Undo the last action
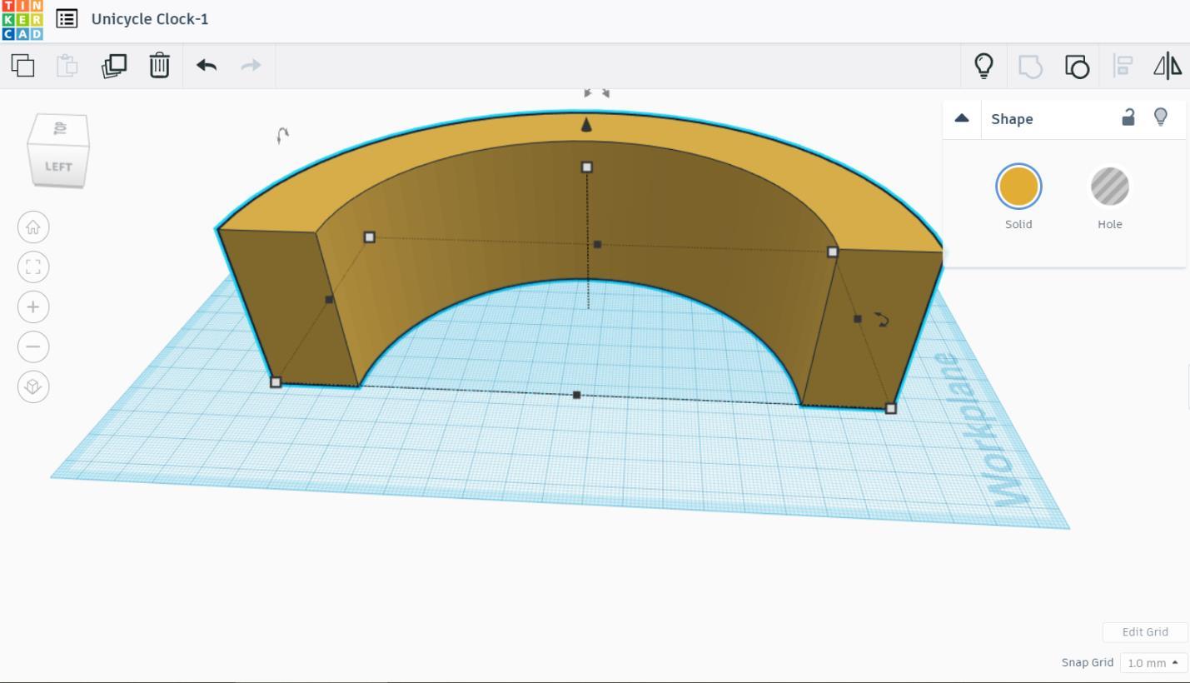 pos(207,65)
